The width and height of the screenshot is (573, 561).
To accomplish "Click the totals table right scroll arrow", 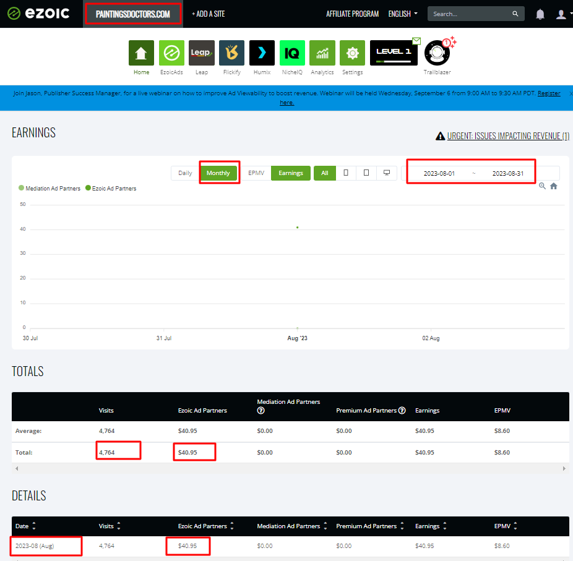I will tap(564, 468).
